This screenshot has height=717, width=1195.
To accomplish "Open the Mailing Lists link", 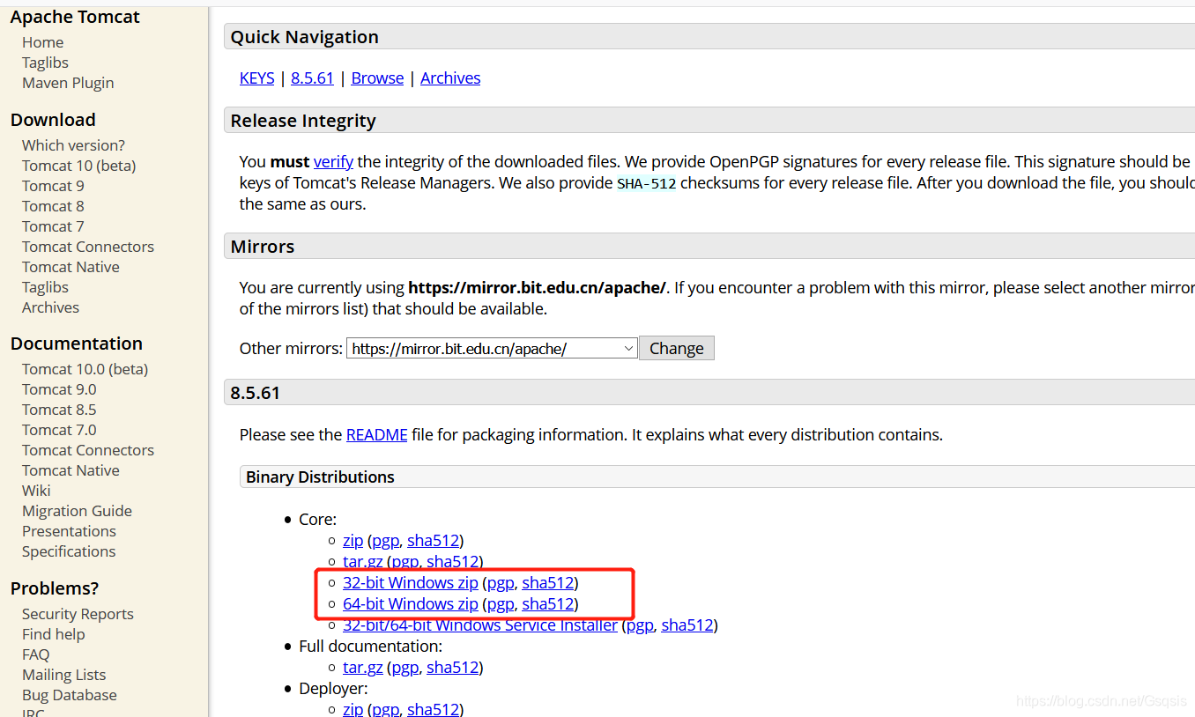I will 63,675.
